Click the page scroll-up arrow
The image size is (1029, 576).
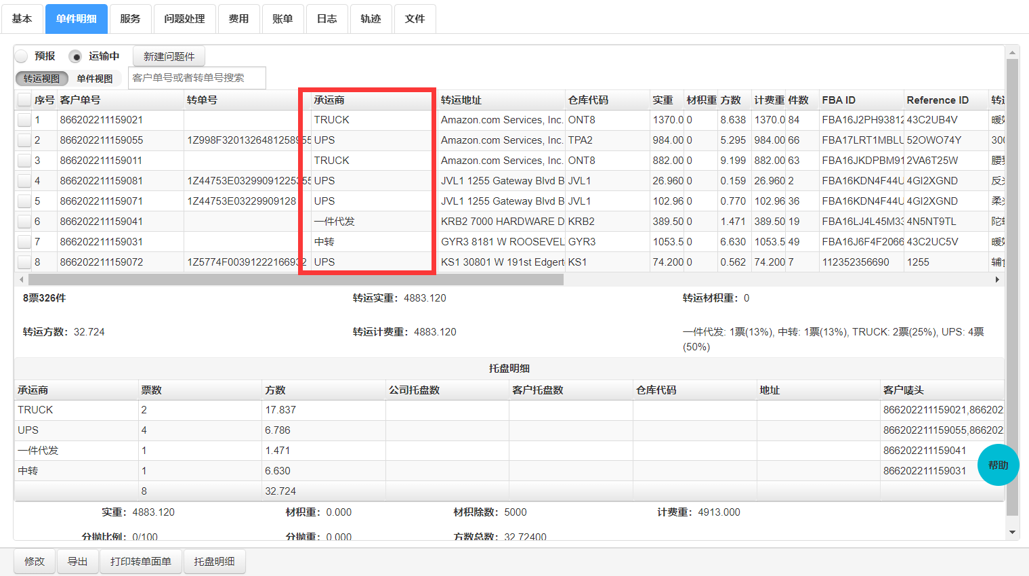coord(1013,52)
